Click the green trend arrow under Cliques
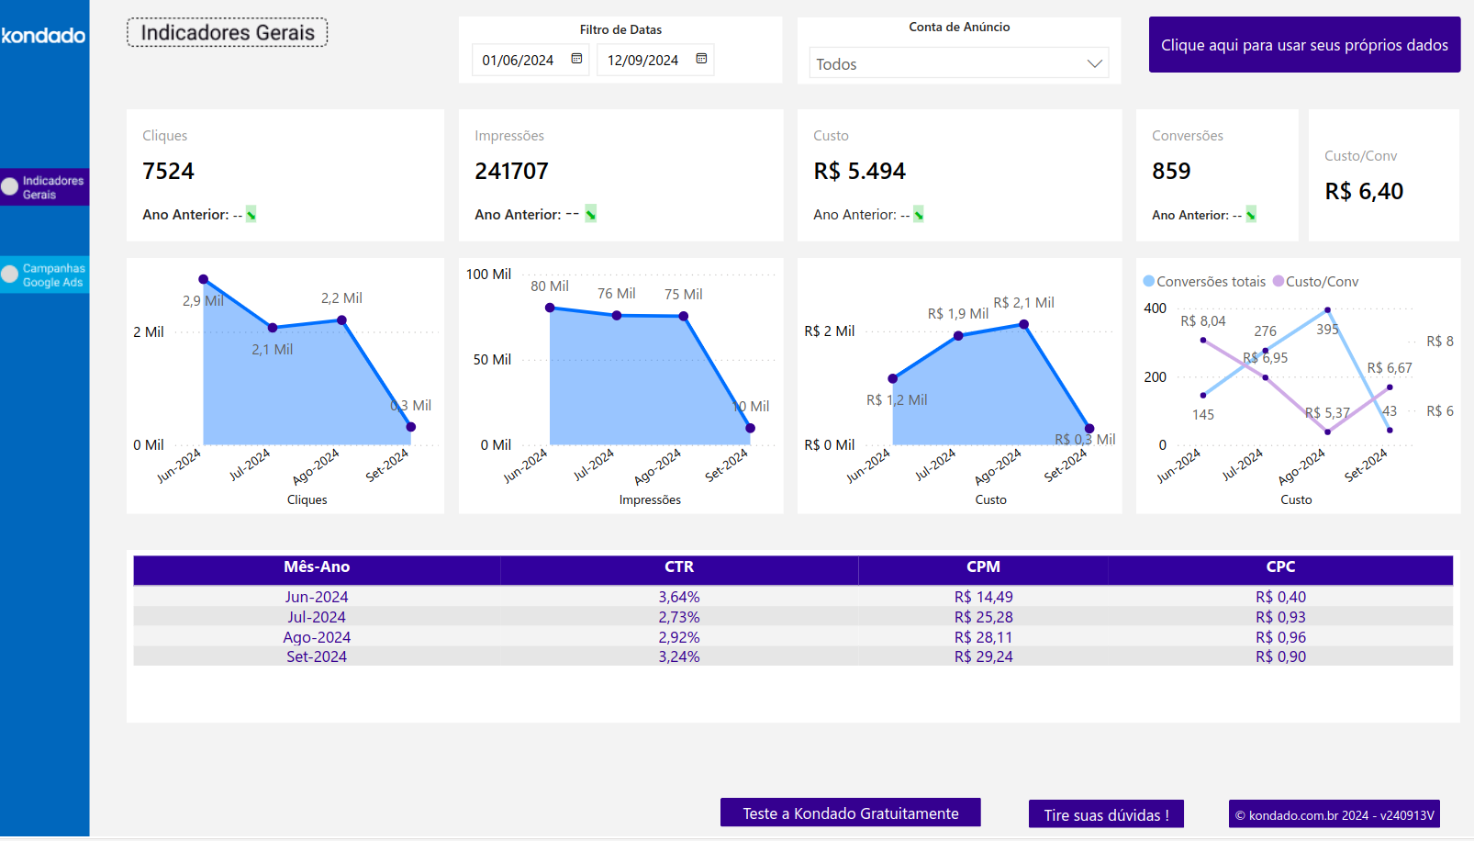This screenshot has height=841, width=1474. coord(249,214)
